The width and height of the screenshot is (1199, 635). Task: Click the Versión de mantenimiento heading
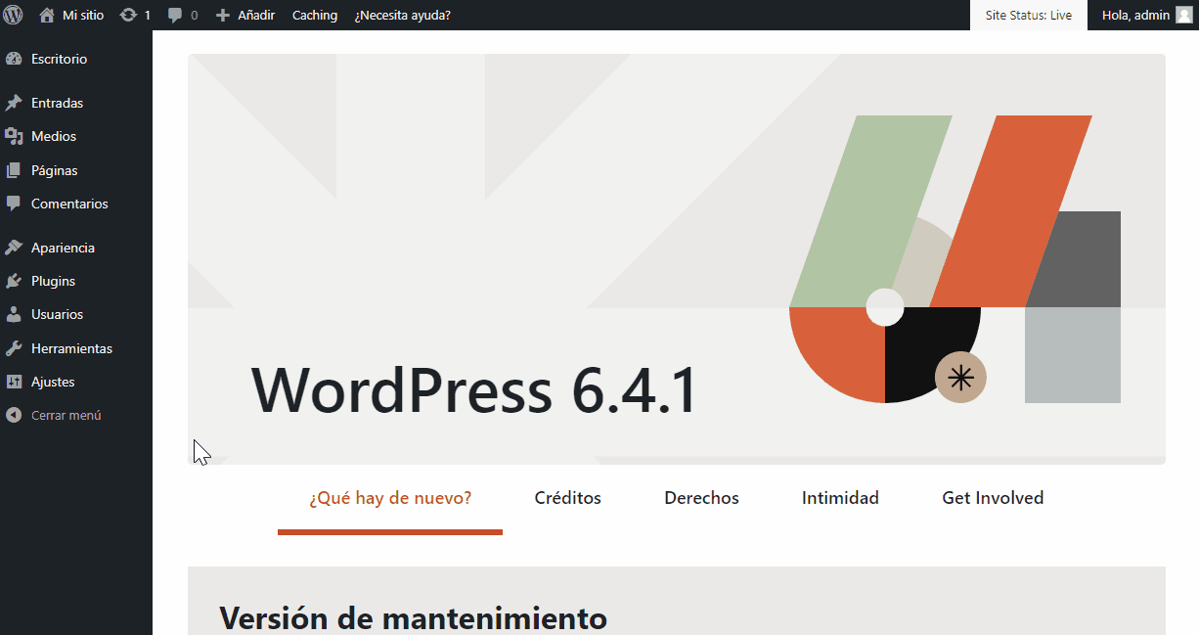(x=413, y=618)
